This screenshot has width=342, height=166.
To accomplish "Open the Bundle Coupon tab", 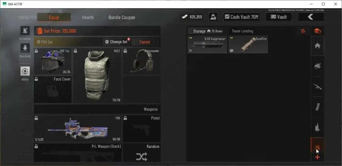I will point(122,17).
